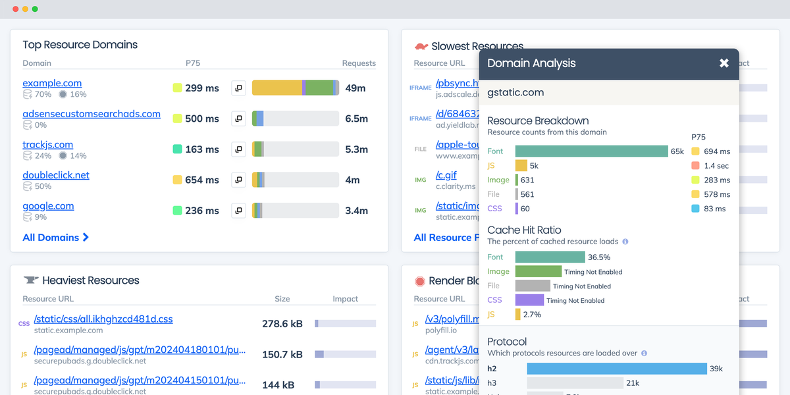Open /static/js/lib resource link
The height and width of the screenshot is (395, 790).
[452, 381]
